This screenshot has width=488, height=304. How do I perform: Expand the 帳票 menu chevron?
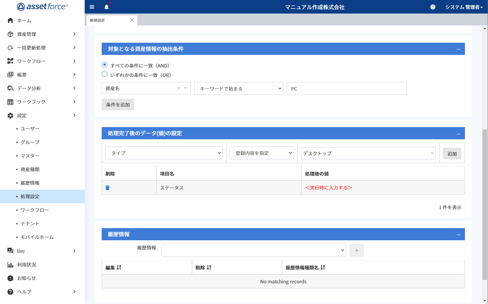click(x=74, y=75)
